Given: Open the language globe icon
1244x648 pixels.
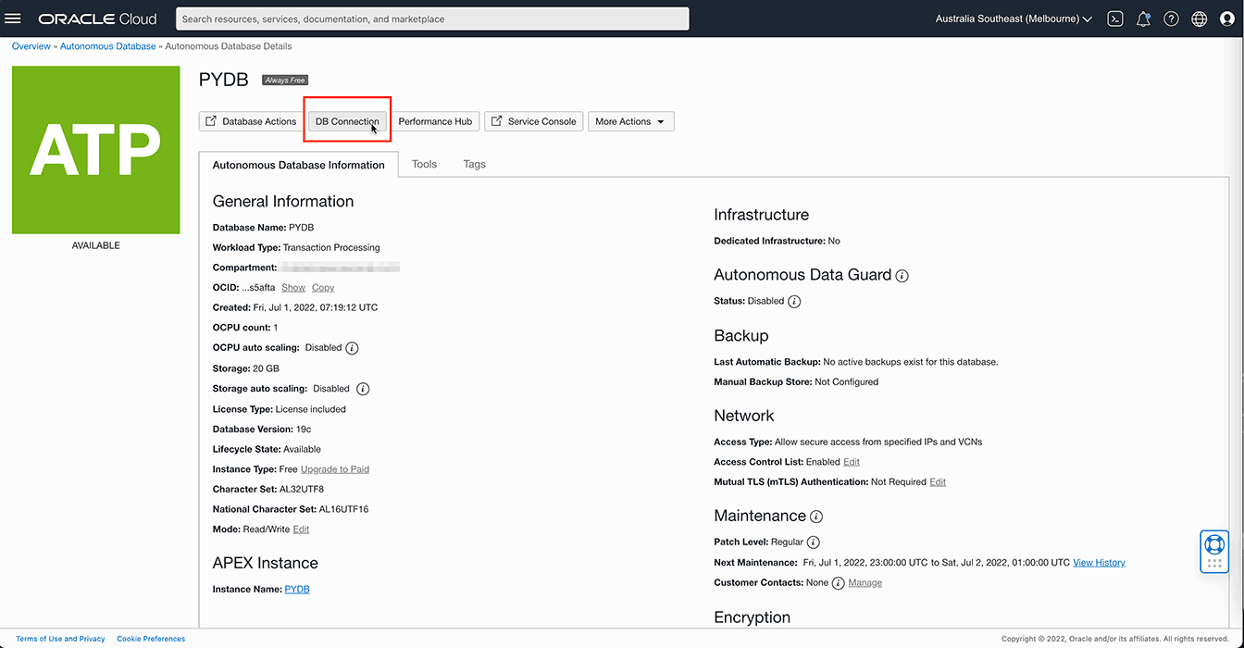Looking at the screenshot, I should click(x=1199, y=18).
